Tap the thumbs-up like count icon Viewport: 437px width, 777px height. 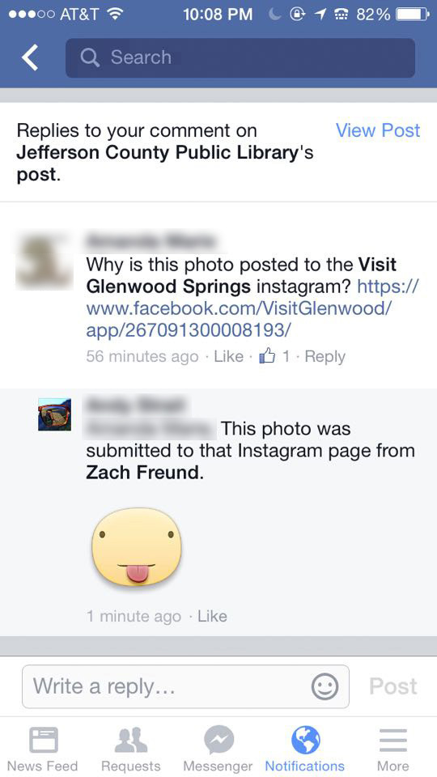(x=268, y=356)
